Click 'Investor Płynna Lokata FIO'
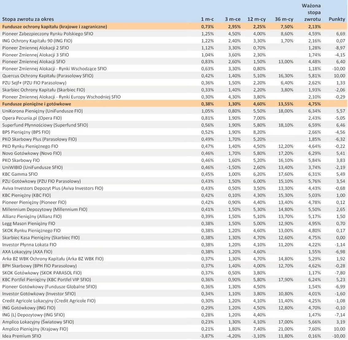The image size is (348, 340). point(29,245)
